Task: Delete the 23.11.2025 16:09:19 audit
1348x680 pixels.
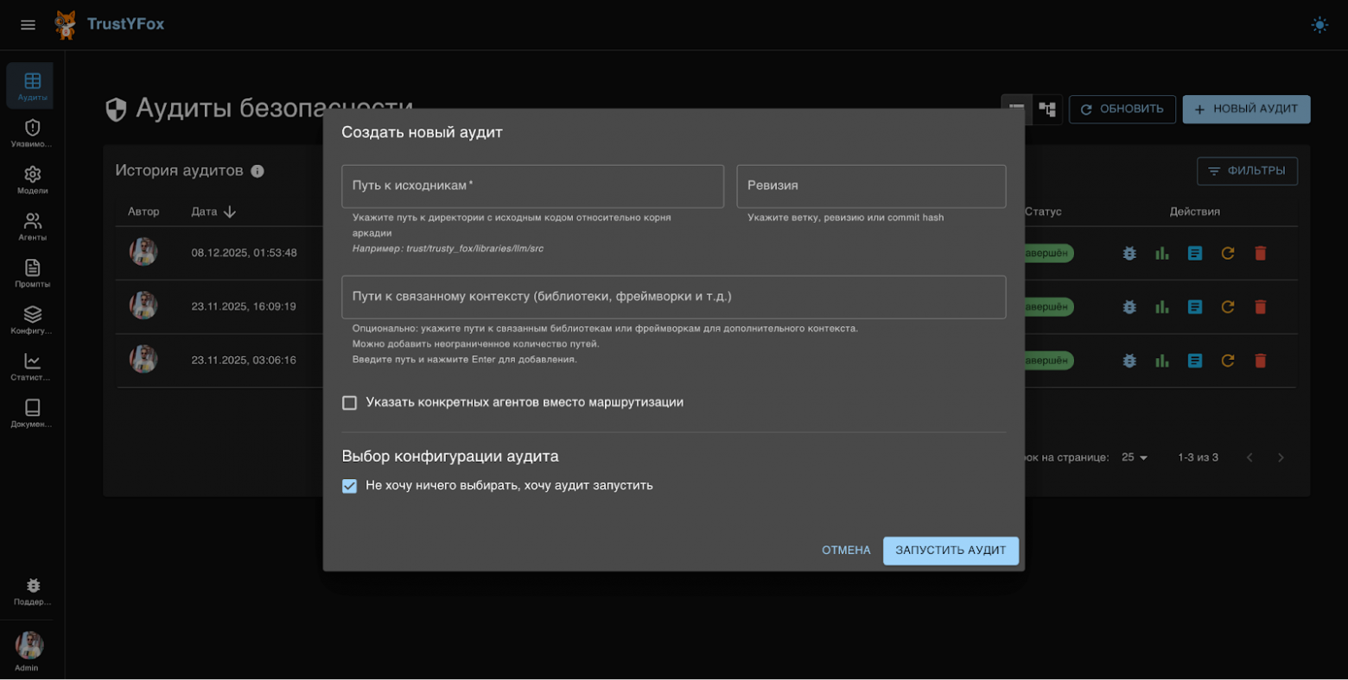Action: [x=1261, y=306]
